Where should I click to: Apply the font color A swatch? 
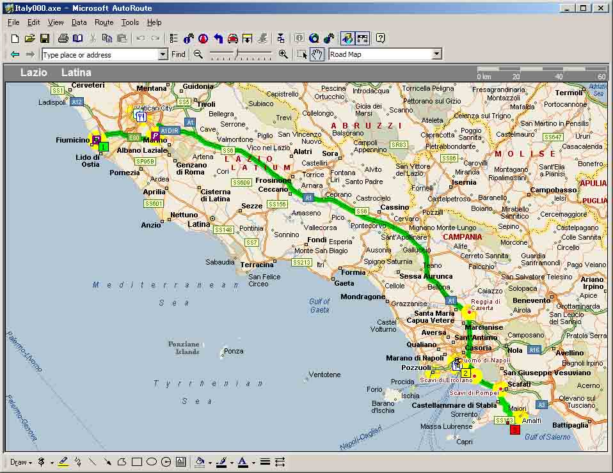pyautogui.click(x=243, y=462)
